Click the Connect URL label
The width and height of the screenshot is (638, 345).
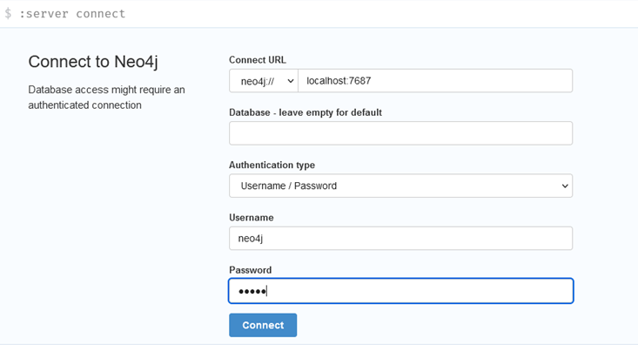click(x=258, y=60)
